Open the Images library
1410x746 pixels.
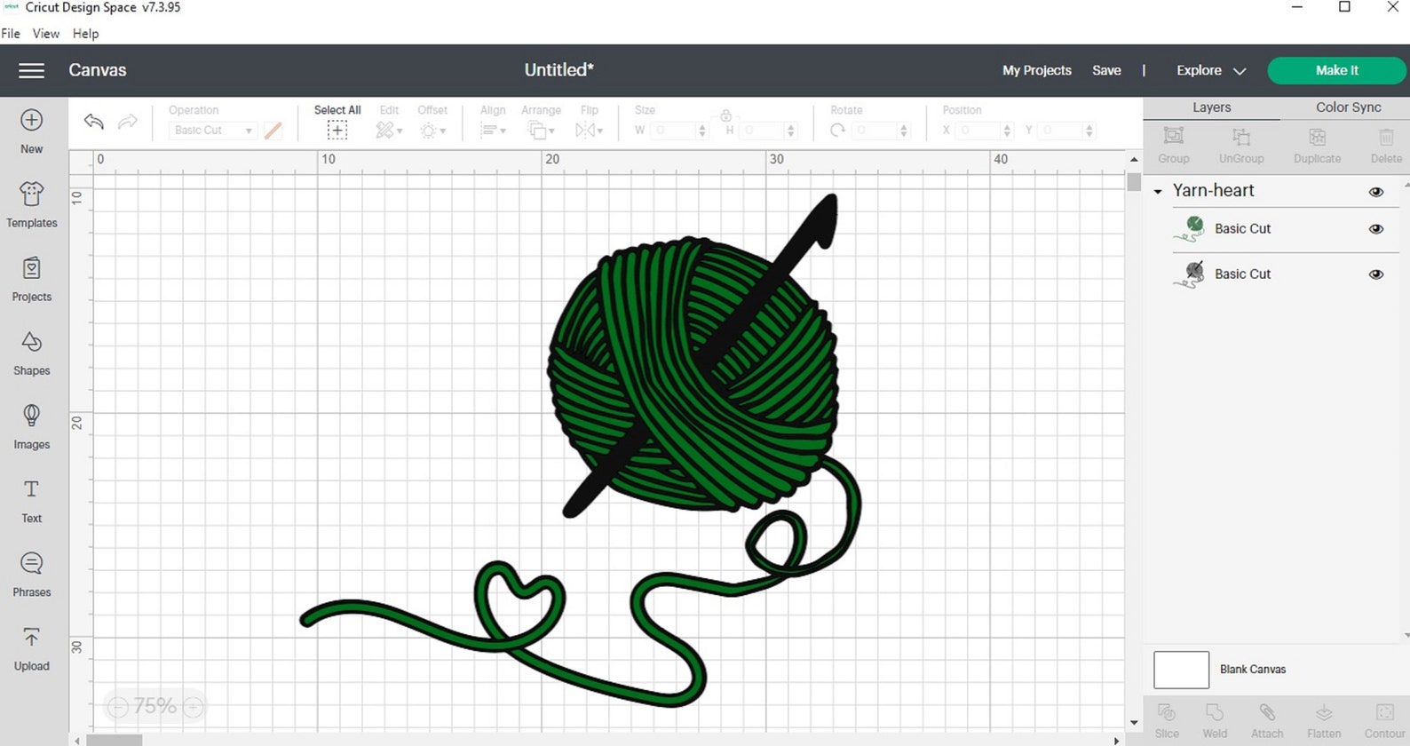pos(31,426)
